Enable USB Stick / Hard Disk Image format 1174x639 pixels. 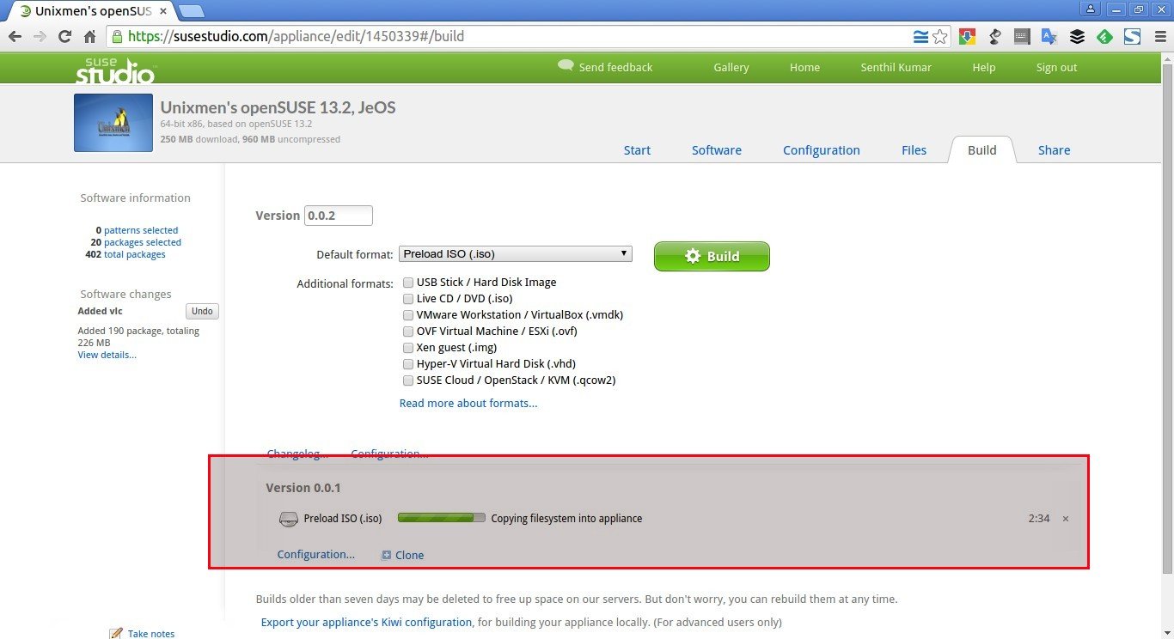pyautogui.click(x=408, y=283)
